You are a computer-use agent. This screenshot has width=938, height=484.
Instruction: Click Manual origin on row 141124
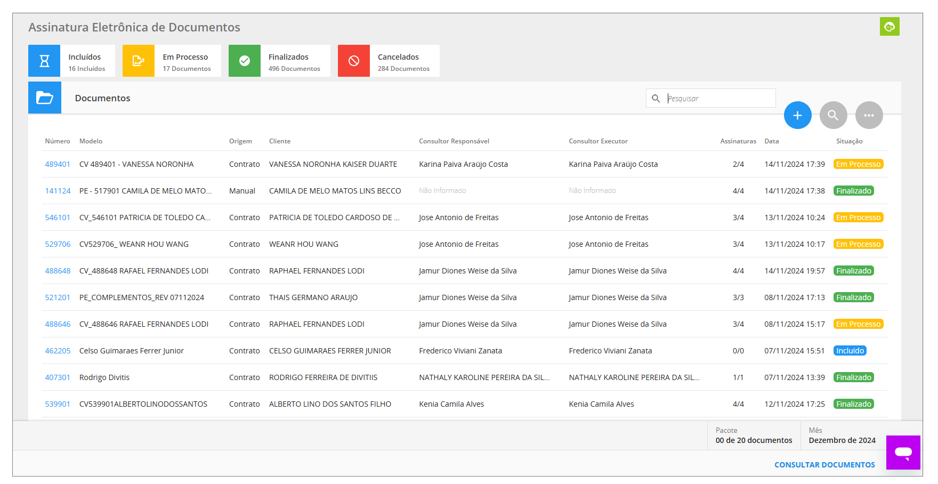pyautogui.click(x=242, y=191)
